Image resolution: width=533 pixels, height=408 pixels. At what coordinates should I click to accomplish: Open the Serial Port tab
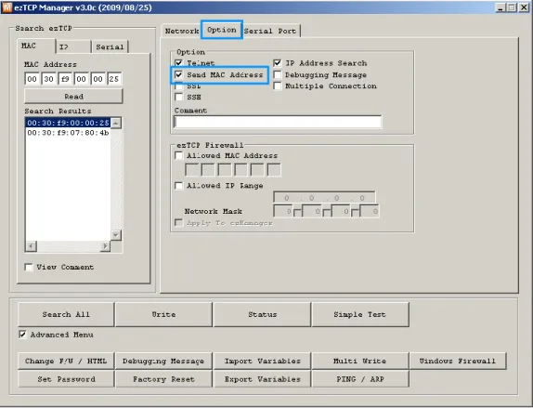tap(270, 31)
